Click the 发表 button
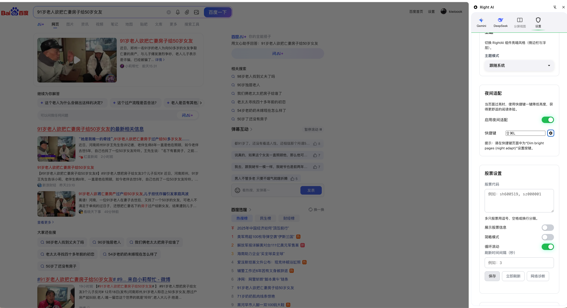The image size is (567, 308). (311, 190)
